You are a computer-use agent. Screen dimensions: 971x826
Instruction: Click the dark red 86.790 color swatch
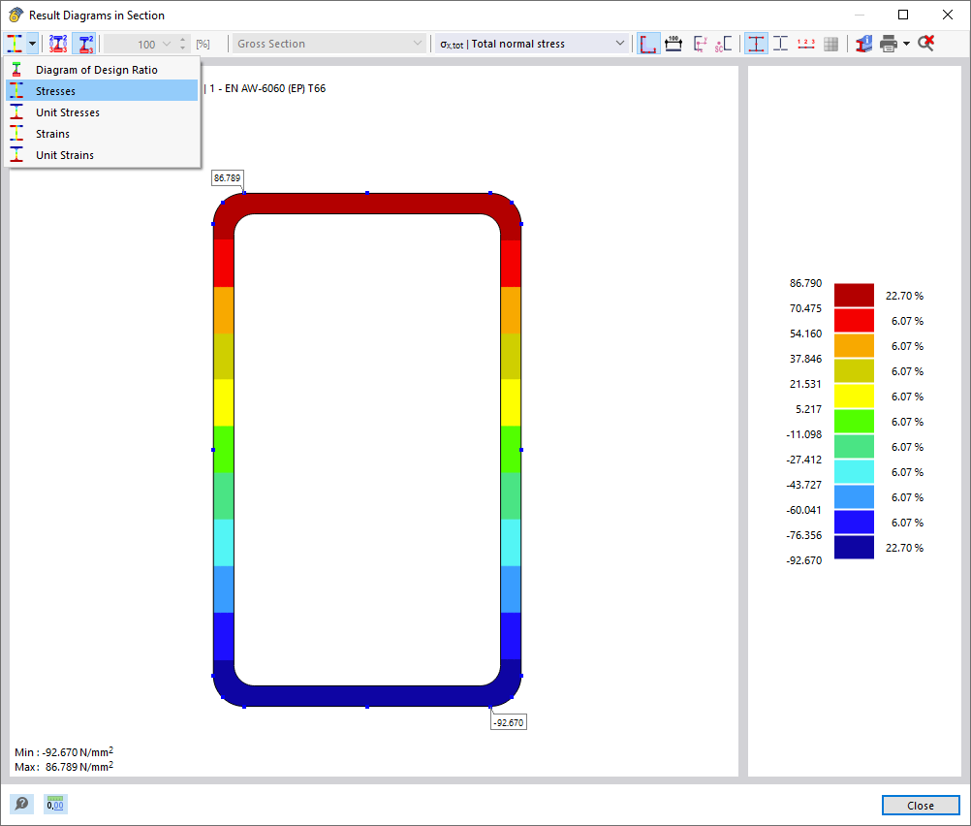(854, 295)
